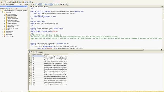Click the Open File folder icon
164x92 pixels.
pos(23,2)
